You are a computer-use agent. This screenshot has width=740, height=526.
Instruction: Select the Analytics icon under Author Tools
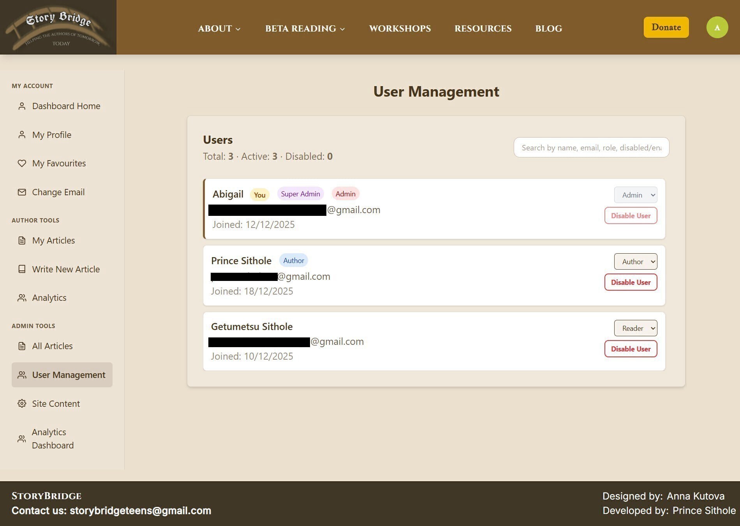(21, 298)
